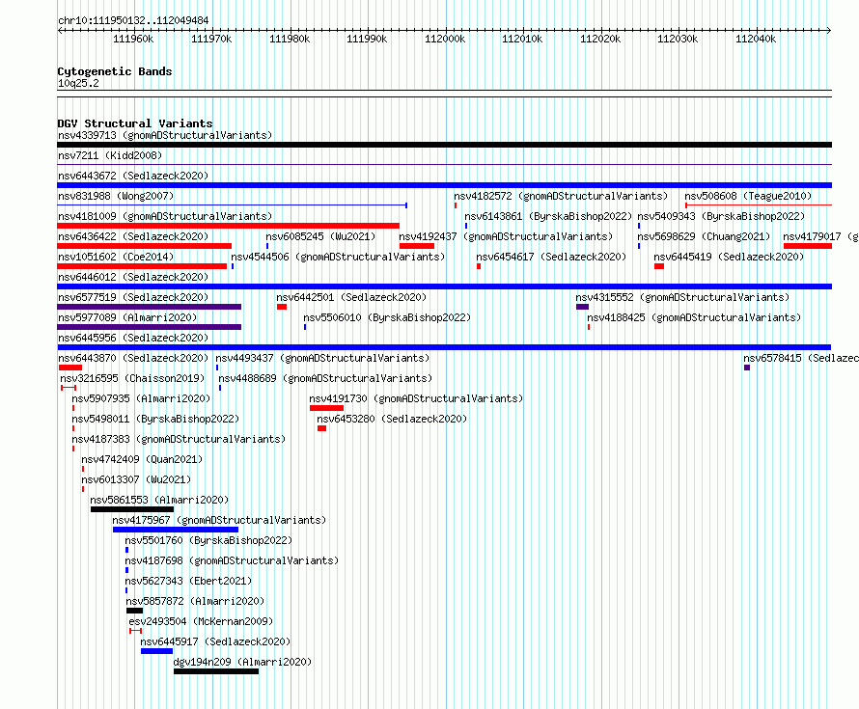
Task: Click nsv6445419 (Sedlazeck2020) label
Action: (729, 257)
